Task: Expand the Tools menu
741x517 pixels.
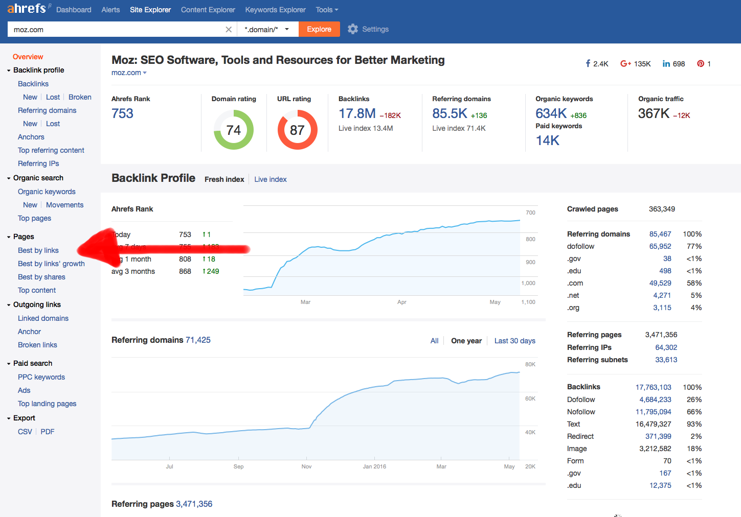Action: pyautogui.click(x=326, y=9)
